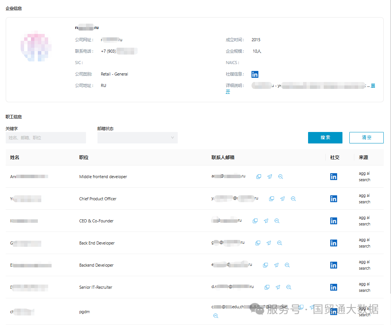Open LinkedIn profile of Chief Product Officer
The image size is (391, 325).
334,199
